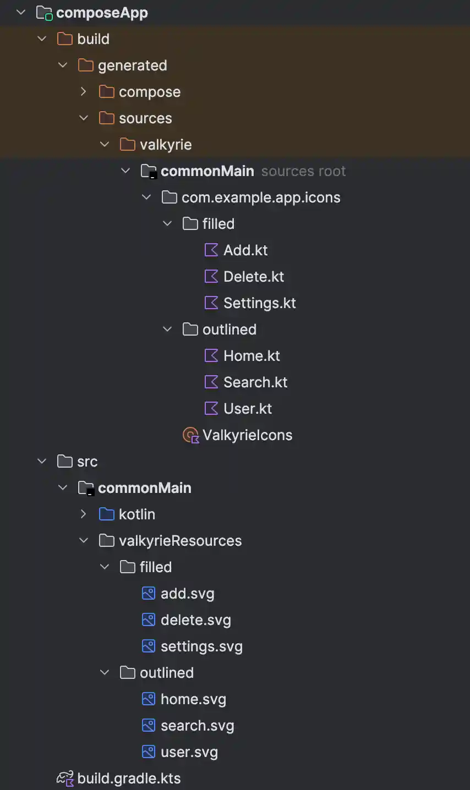Collapse the build folder chevron
The height and width of the screenshot is (790, 470).
42,39
